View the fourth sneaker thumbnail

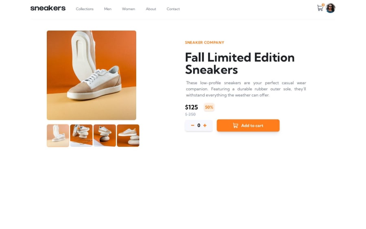coord(128,135)
